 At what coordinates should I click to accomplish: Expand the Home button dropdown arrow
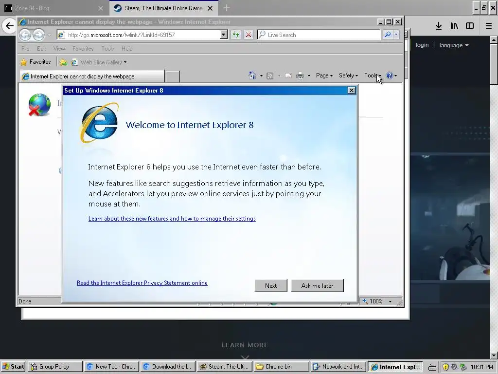[261, 75]
